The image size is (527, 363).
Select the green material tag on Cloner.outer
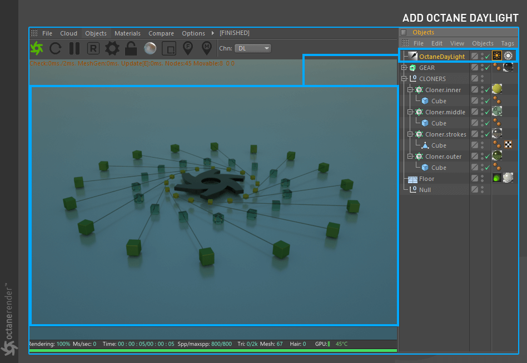[x=497, y=155]
